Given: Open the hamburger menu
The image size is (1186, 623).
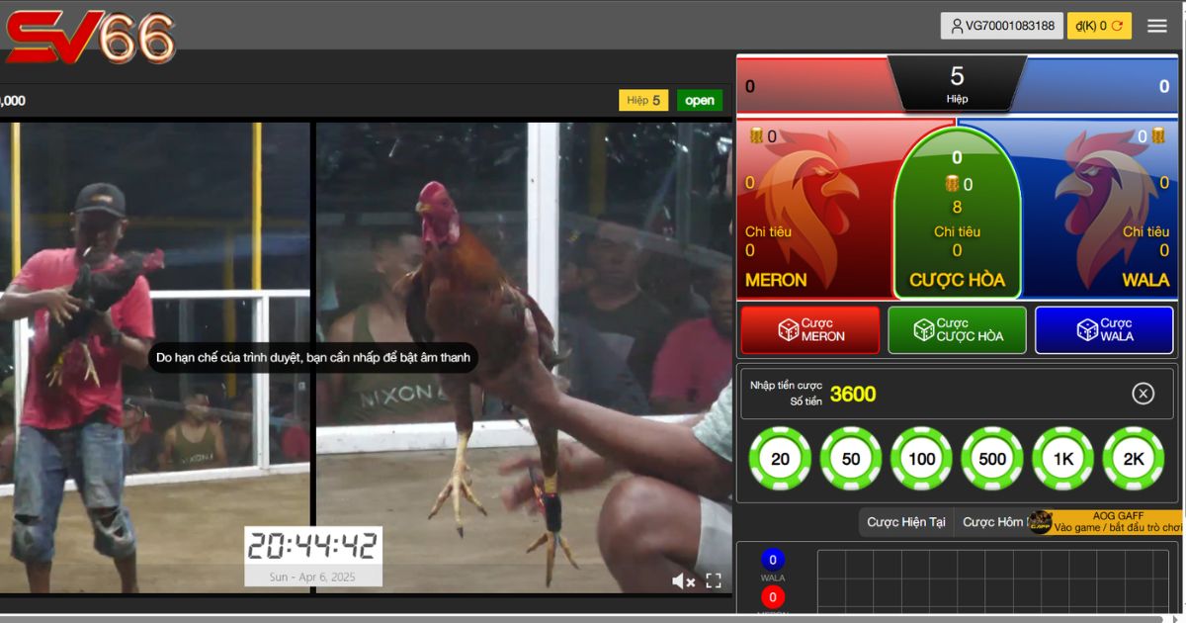Looking at the screenshot, I should [1157, 27].
